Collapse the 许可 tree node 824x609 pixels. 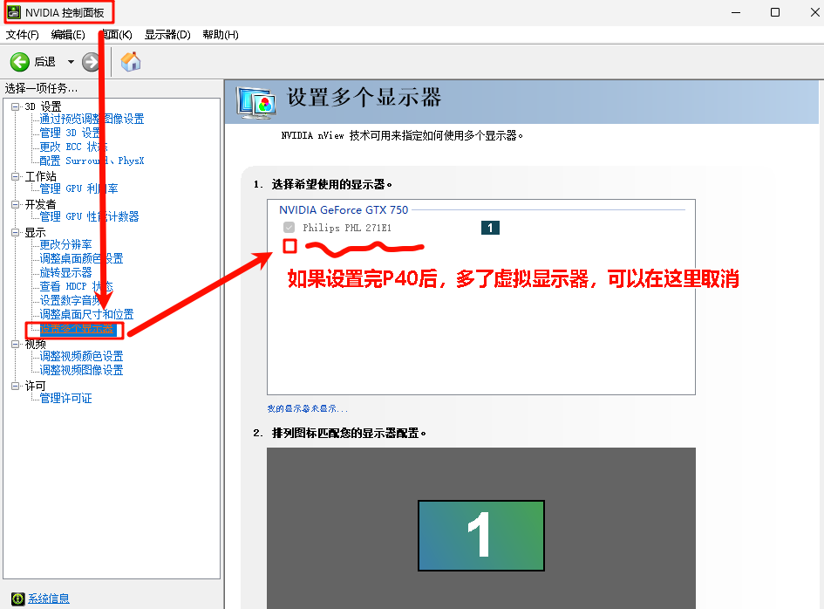point(15,386)
